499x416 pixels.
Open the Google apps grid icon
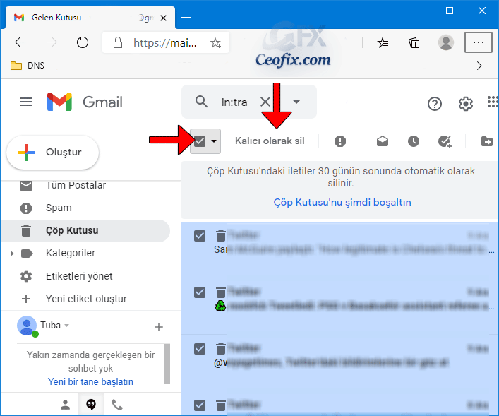point(493,102)
